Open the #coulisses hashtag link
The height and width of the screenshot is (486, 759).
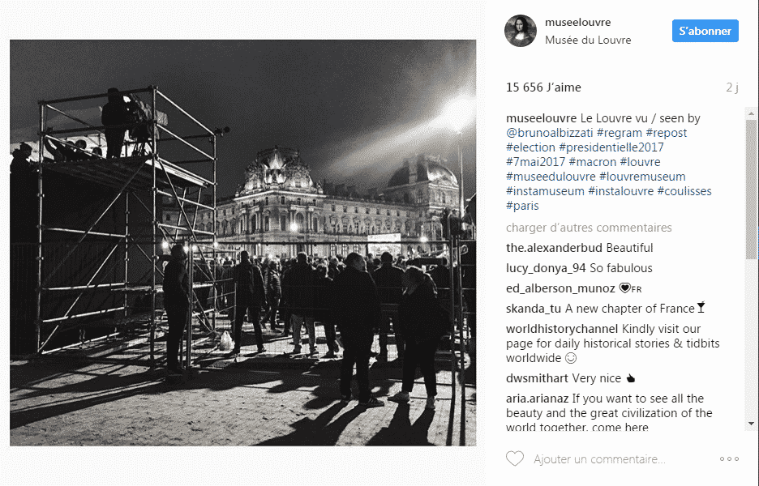click(x=684, y=191)
